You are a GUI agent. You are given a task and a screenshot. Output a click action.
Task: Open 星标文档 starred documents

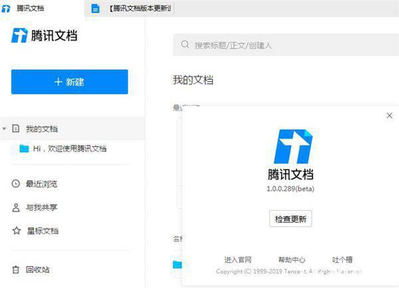(43, 231)
